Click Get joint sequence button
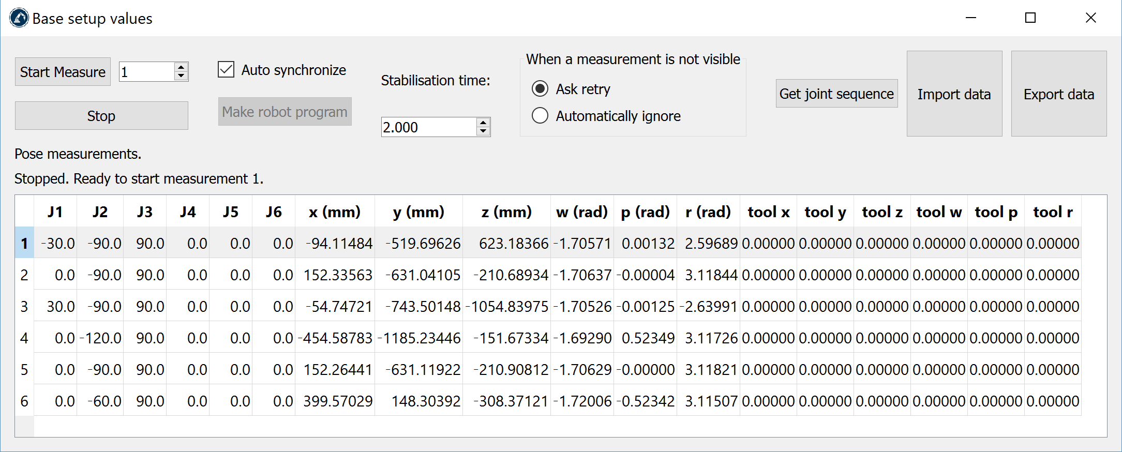 pyautogui.click(x=836, y=94)
